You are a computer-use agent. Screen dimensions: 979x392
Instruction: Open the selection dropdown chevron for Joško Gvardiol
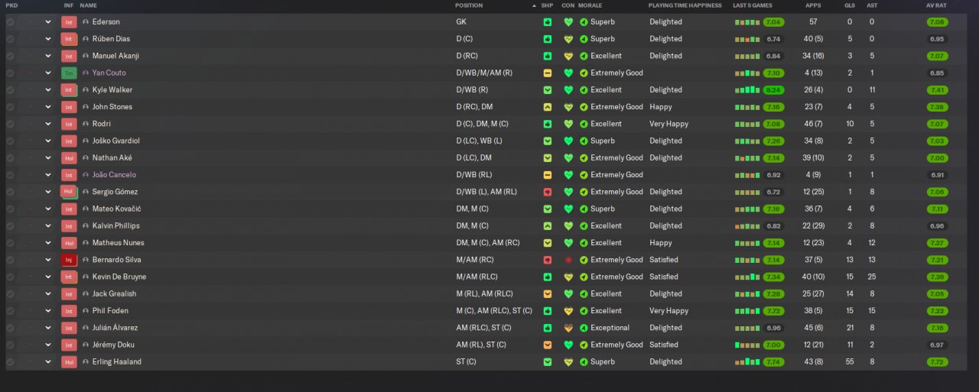48,141
